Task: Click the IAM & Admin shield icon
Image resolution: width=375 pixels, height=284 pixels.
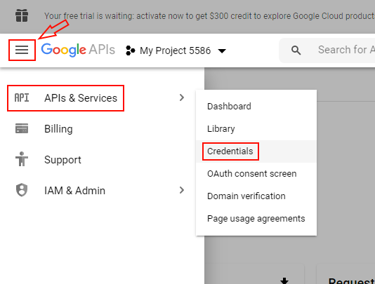Action: tap(22, 190)
